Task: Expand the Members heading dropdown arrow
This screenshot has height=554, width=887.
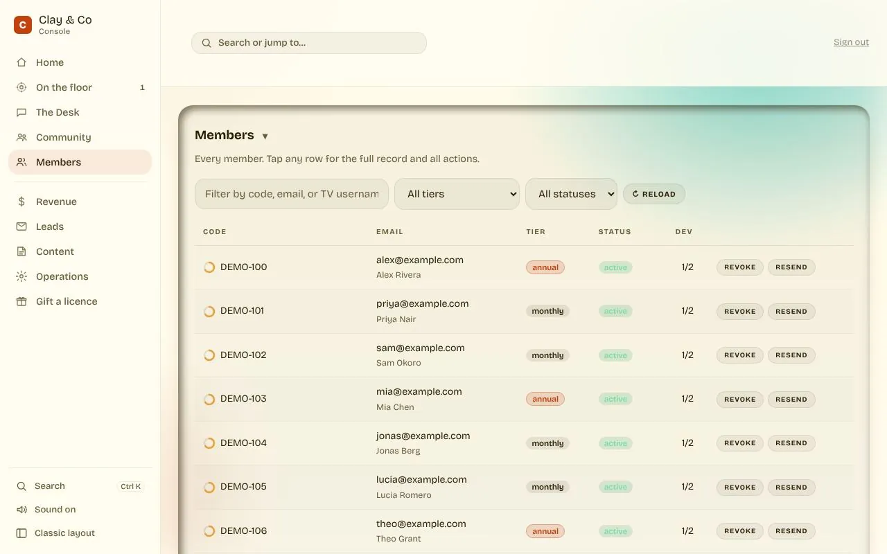Action: pyautogui.click(x=265, y=136)
